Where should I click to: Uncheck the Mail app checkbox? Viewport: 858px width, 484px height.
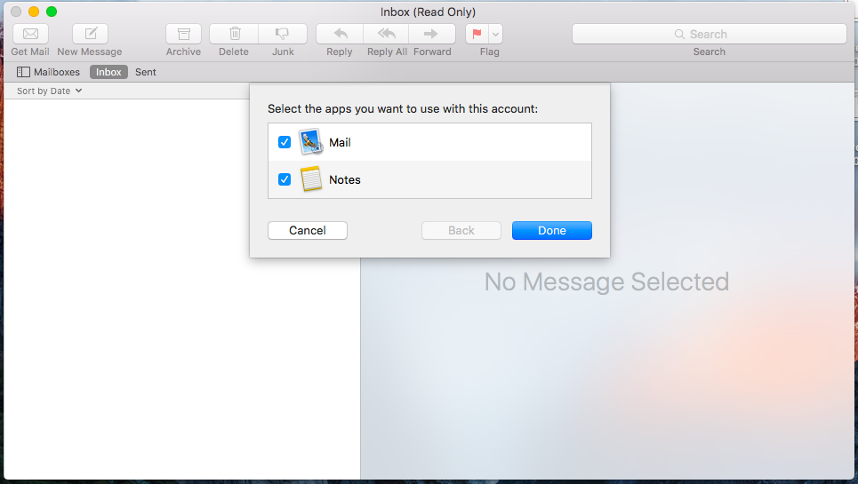(x=285, y=142)
